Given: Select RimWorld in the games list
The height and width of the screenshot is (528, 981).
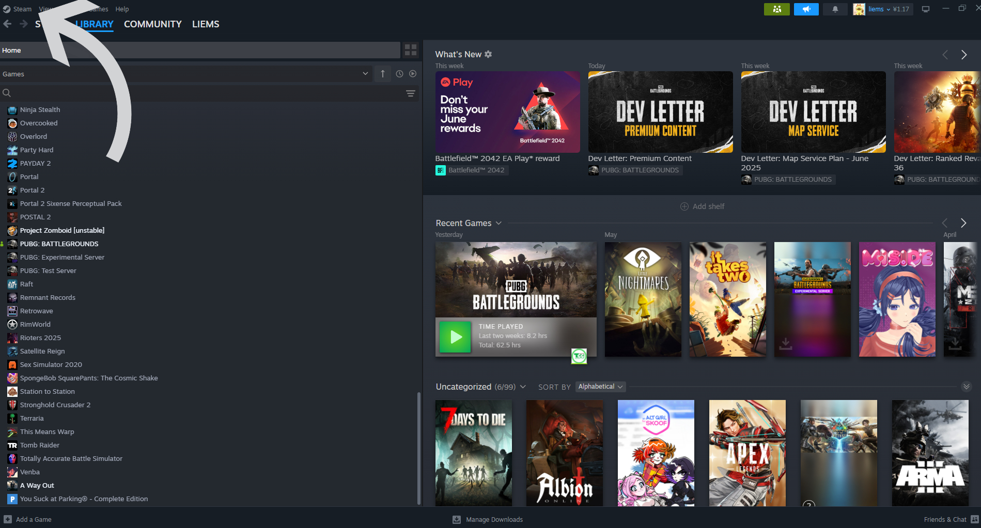Looking at the screenshot, I should click(35, 324).
